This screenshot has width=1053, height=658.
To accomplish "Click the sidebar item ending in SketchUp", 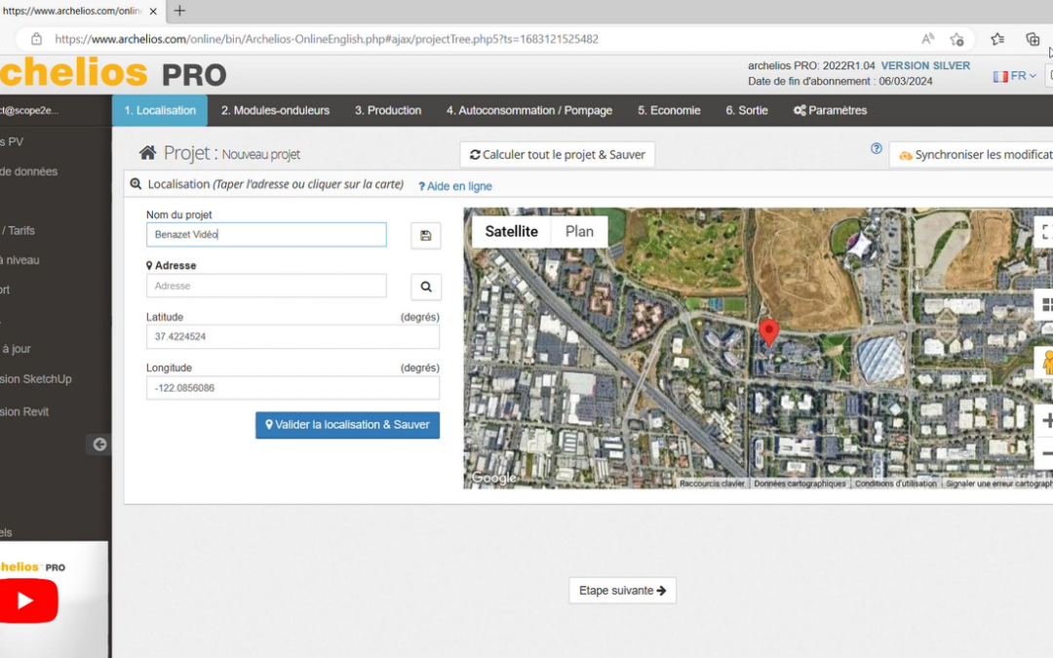I will pyautogui.click(x=36, y=379).
